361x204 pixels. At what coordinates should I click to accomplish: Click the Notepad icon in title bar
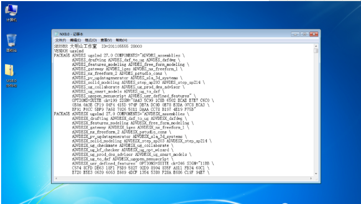[57, 34]
